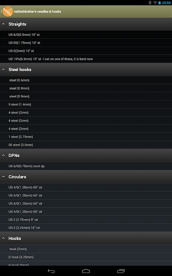This screenshot has width=172, height=276.
Task: Tap the rubbishknitter's needles & hooks title
Action: point(37,12)
